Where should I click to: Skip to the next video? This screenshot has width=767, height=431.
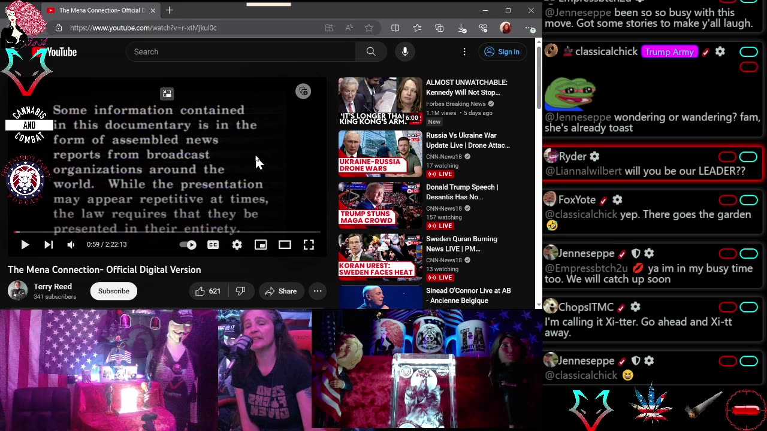tap(49, 245)
